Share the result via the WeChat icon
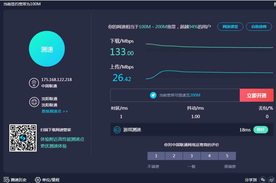This screenshot has height=183, width=276. [x=262, y=180]
